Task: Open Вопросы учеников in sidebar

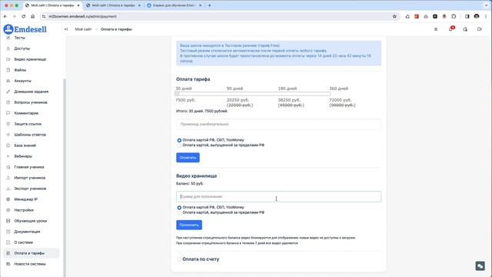Action: tap(31, 102)
